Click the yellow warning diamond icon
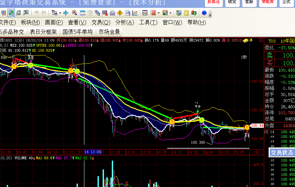295x187 pixels. tap(120, 13)
